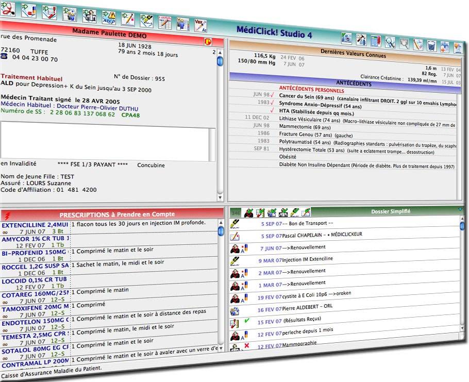Click the pencil note toolbar icon
The image size is (469, 382).
click(128, 19)
